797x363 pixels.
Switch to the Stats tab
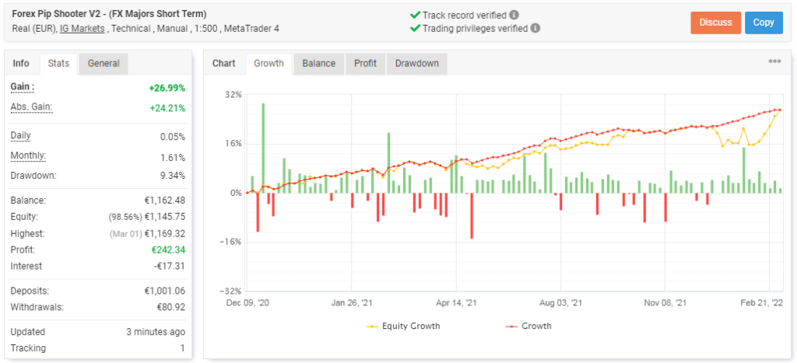[x=58, y=64]
